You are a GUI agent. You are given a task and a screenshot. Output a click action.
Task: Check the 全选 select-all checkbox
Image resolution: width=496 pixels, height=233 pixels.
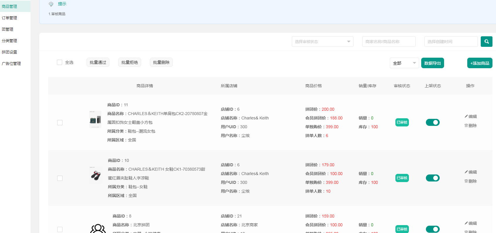click(60, 62)
